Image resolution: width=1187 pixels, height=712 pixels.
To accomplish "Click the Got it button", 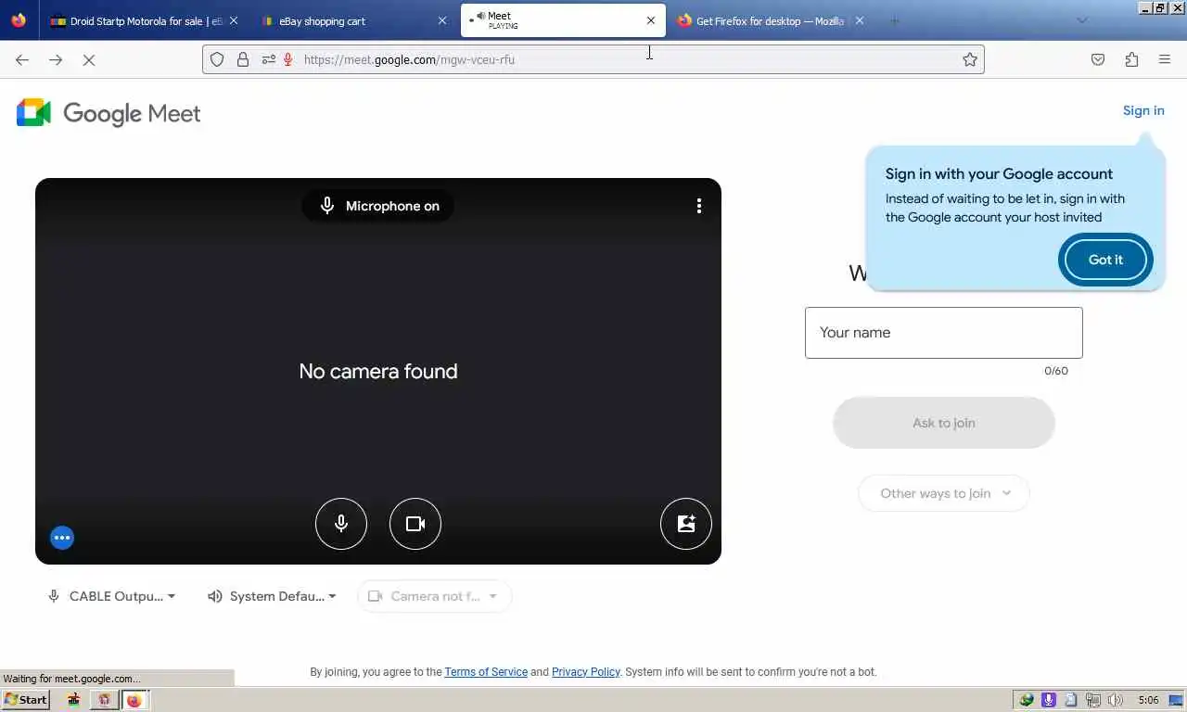I will click(x=1105, y=260).
